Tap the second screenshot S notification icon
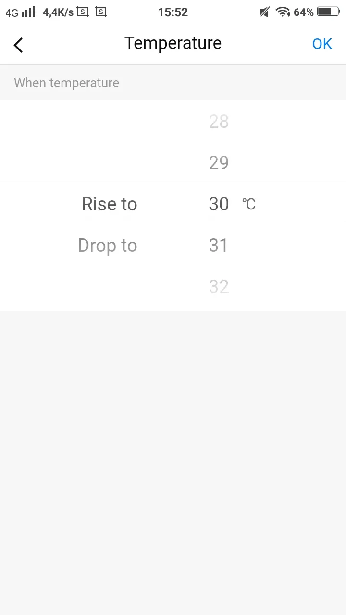 point(100,12)
